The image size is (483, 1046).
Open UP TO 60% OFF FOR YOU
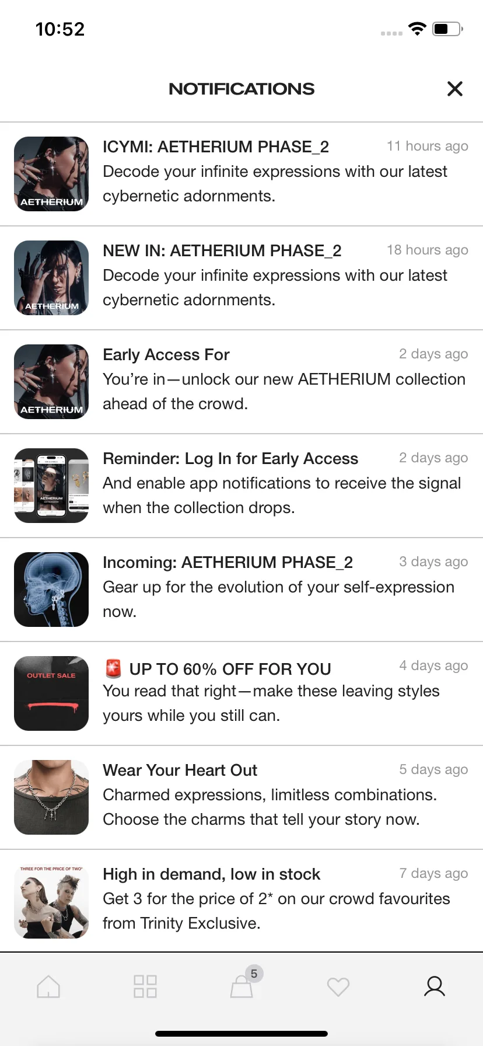(x=274, y=691)
